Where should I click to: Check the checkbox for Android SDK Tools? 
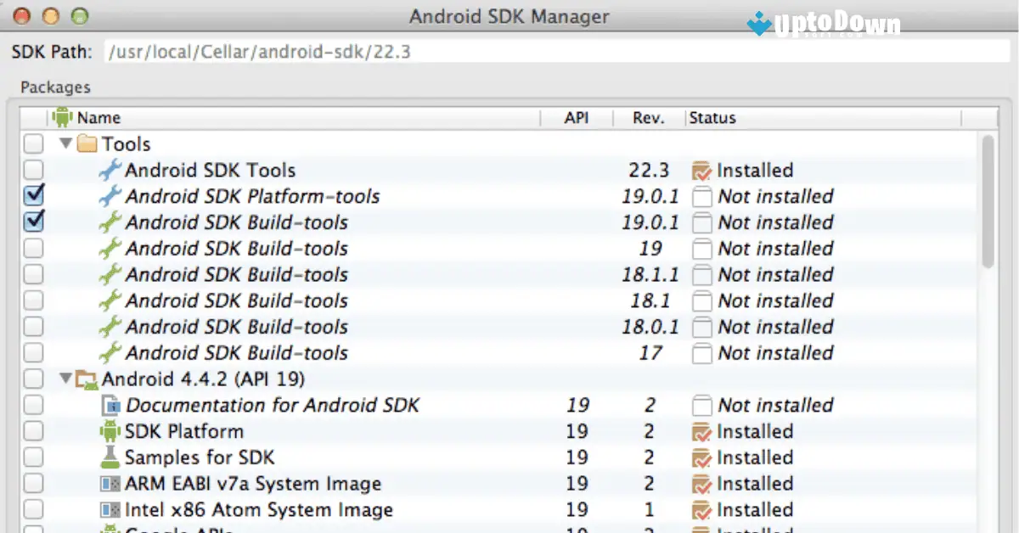(32, 170)
